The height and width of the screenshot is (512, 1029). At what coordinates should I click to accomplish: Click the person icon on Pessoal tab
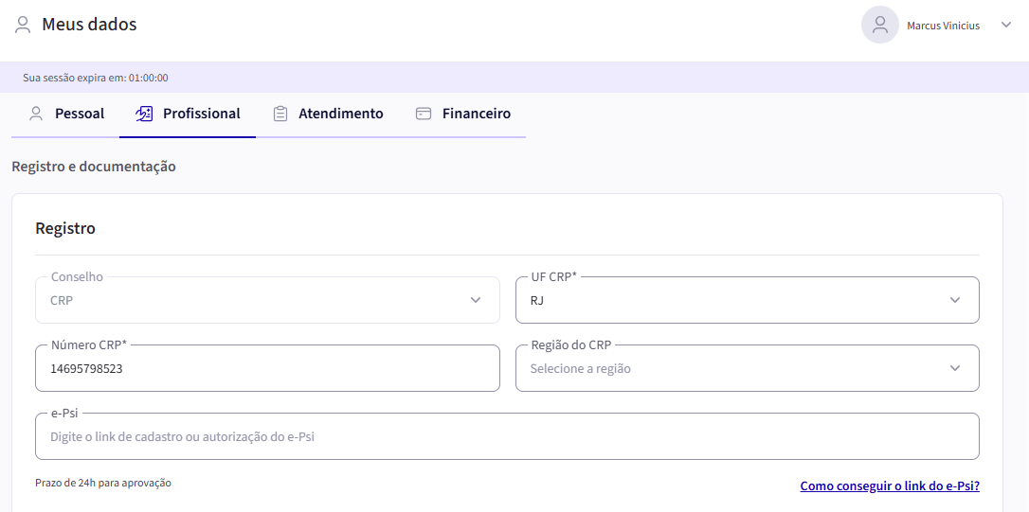36,114
